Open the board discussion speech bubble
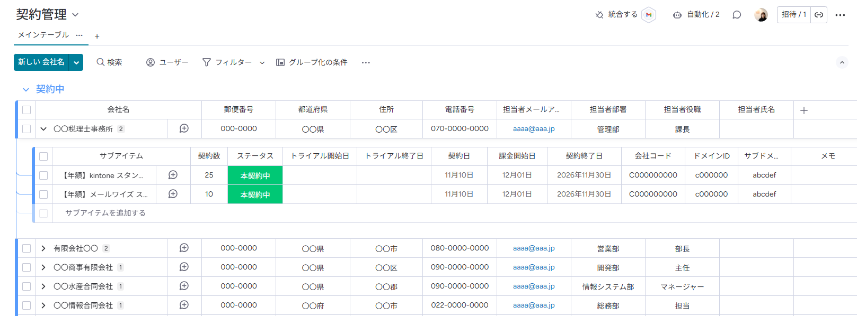857x316 pixels. pos(736,15)
